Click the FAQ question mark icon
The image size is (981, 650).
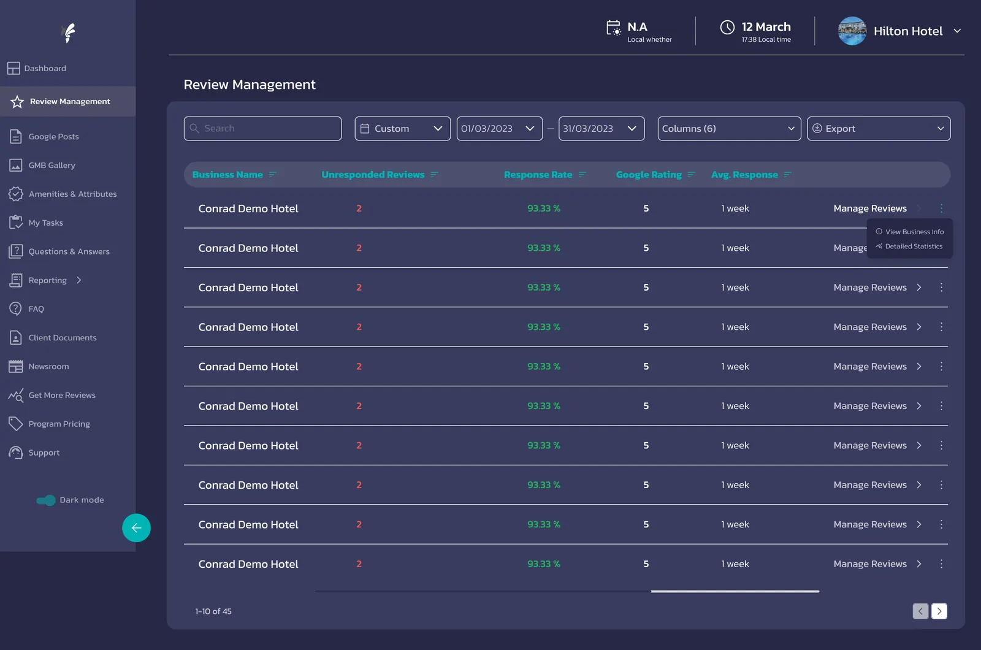16,308
